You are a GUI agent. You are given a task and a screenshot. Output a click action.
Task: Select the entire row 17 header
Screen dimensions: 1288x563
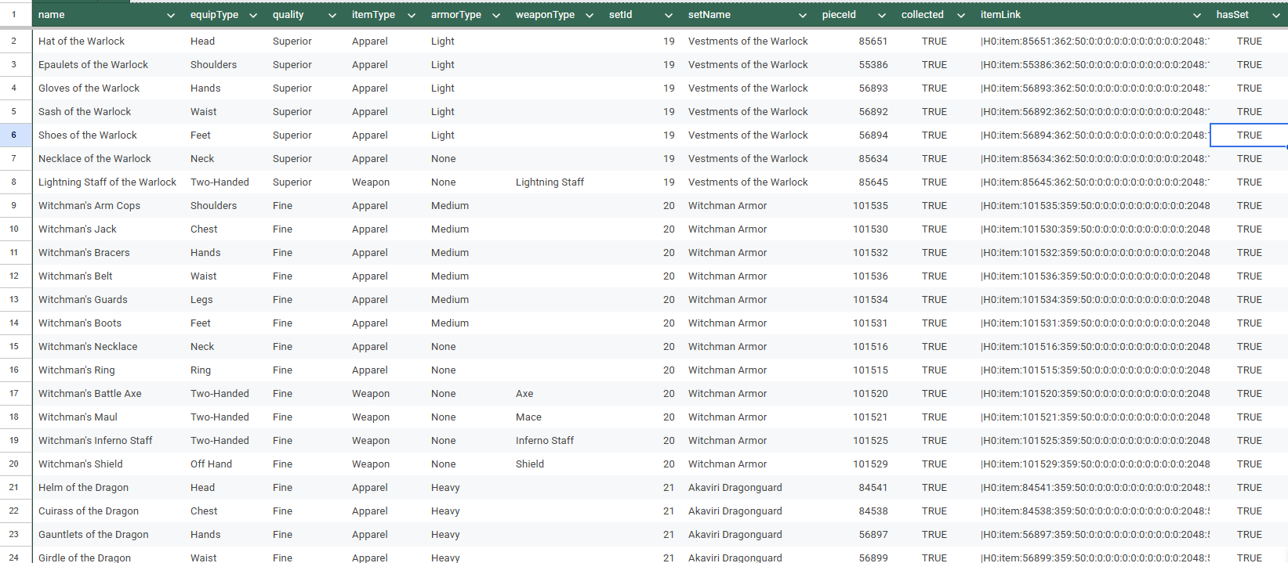click(x=14, y=393)
